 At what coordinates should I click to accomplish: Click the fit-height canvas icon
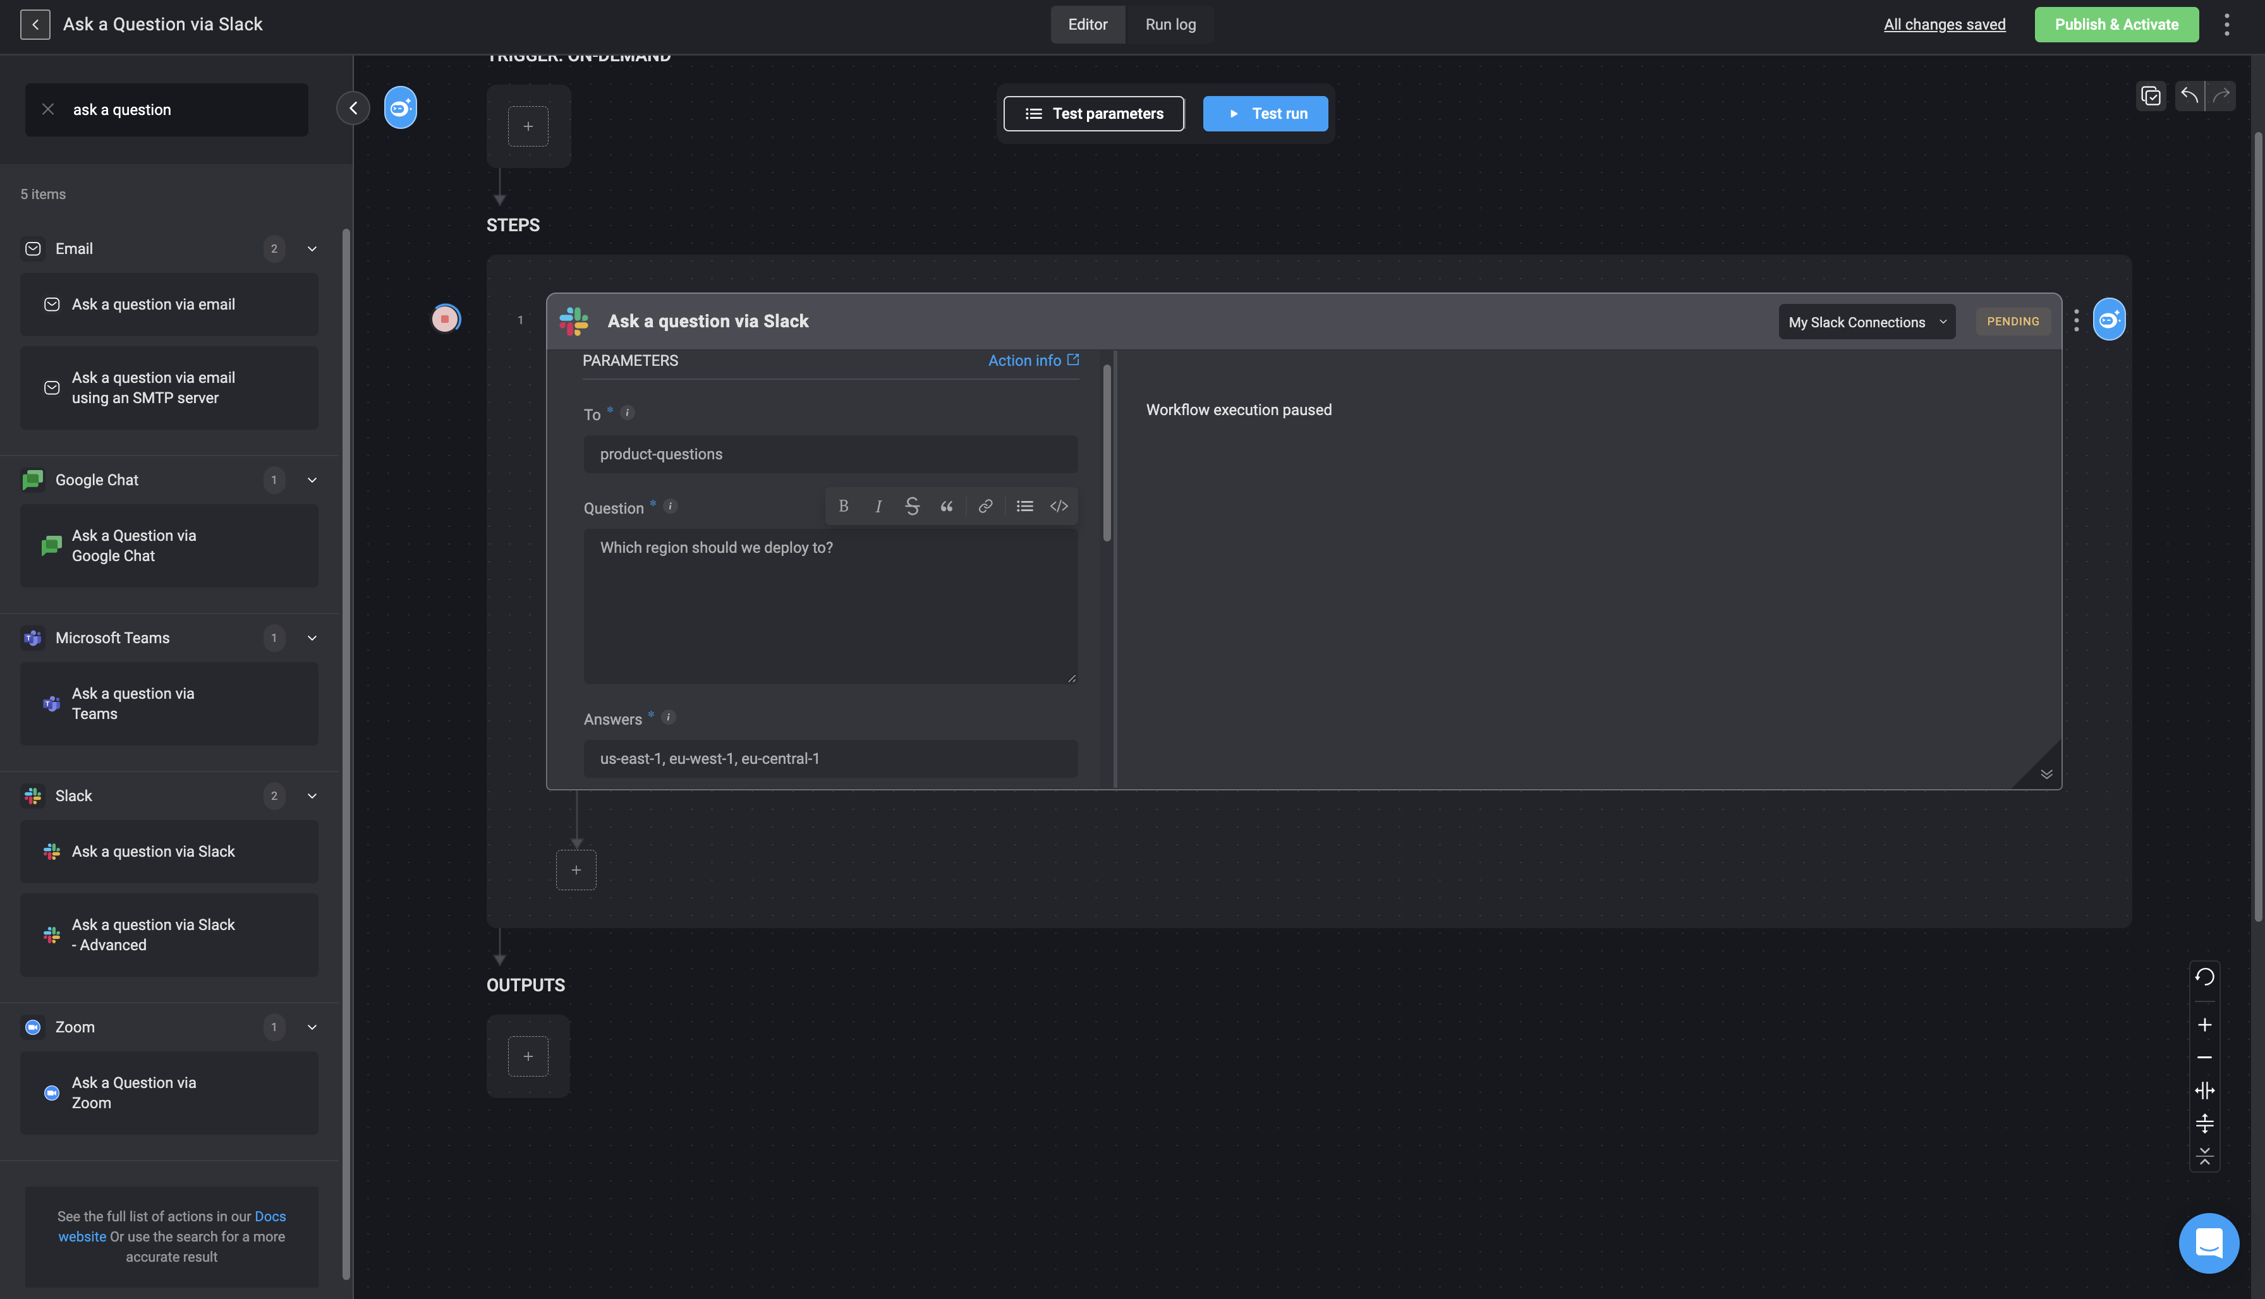pyautogui.click(x=2205, y=1123)
